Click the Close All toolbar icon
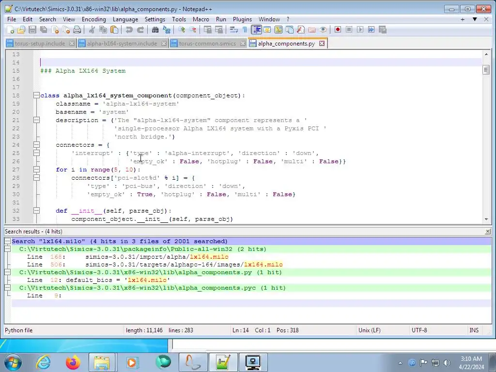Screen dimensions: 496x372 tap(66, 30)
